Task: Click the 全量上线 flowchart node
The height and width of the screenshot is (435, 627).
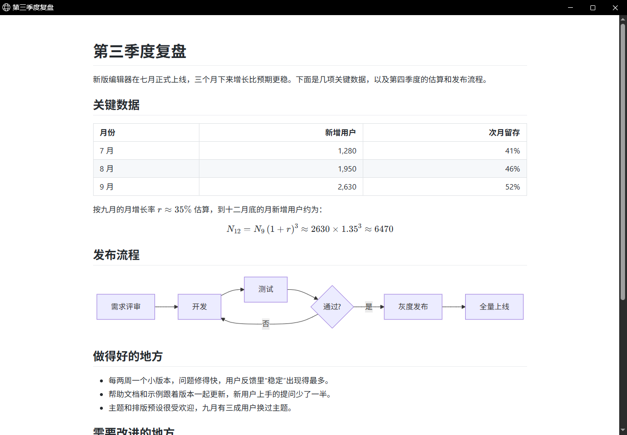Action: click(494, 307)
